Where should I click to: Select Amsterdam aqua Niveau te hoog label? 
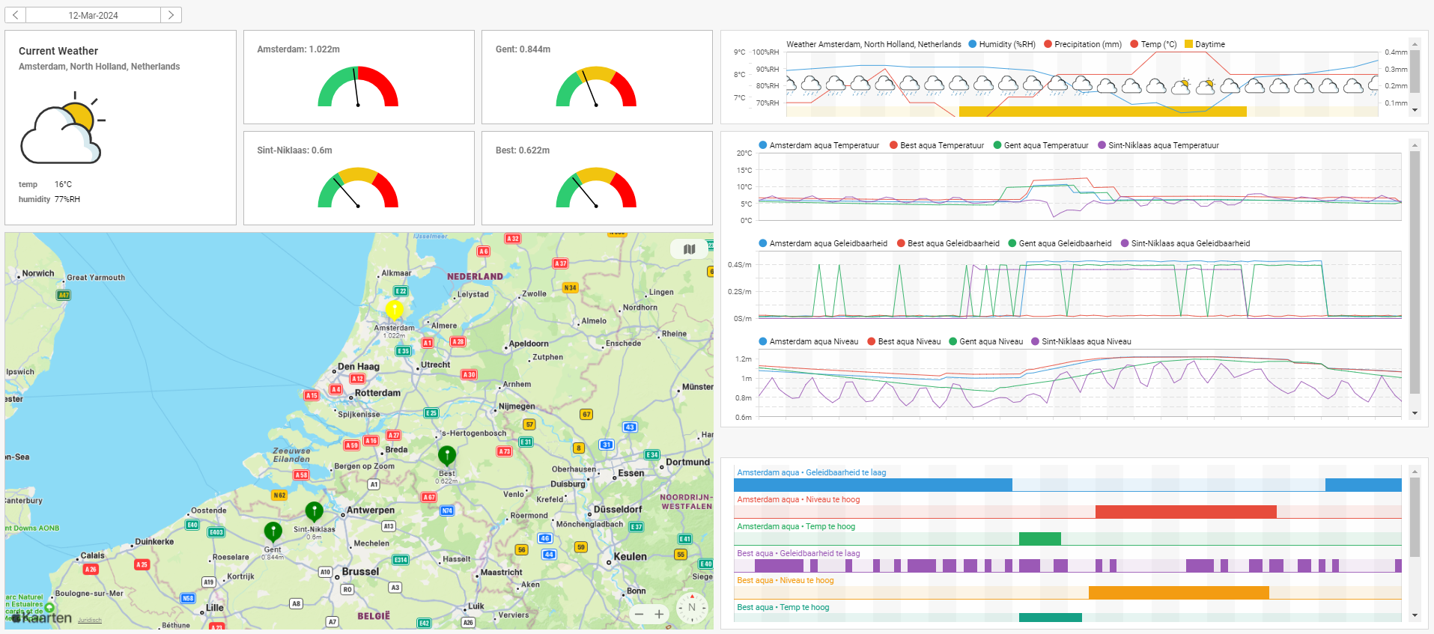[x=798, y=499]
